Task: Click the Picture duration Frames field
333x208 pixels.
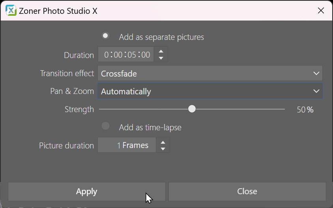Action: coord(127,145)
